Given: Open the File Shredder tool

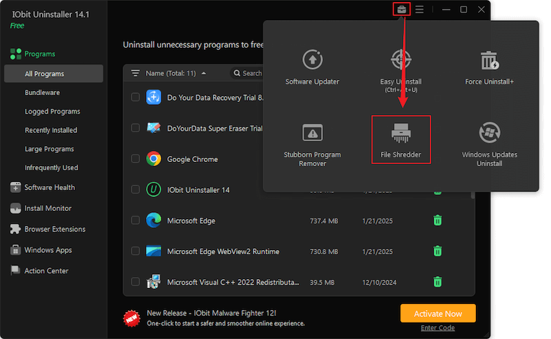Looking at the screenshot, I should pos(401,140).
